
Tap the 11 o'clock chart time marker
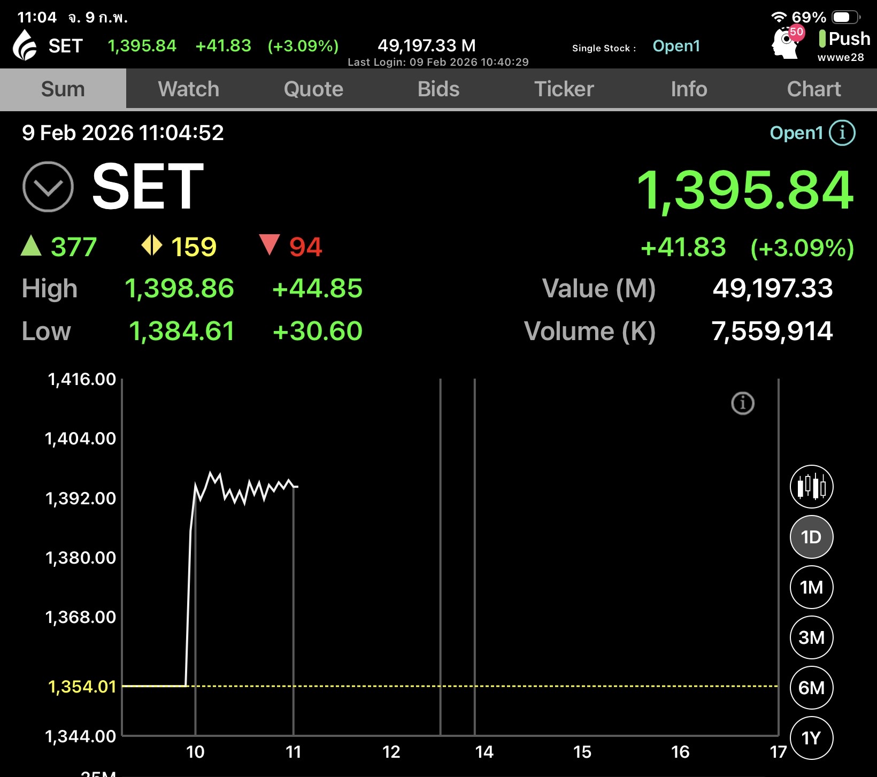coord(293,752)
